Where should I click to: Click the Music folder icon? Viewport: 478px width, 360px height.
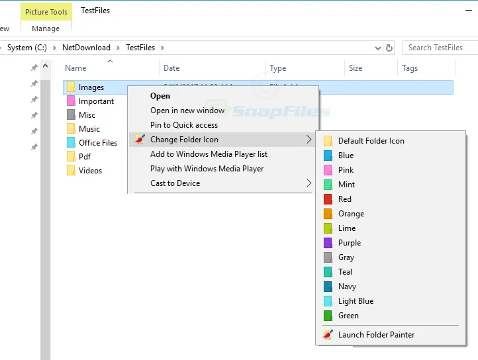(x=71, y=128)
